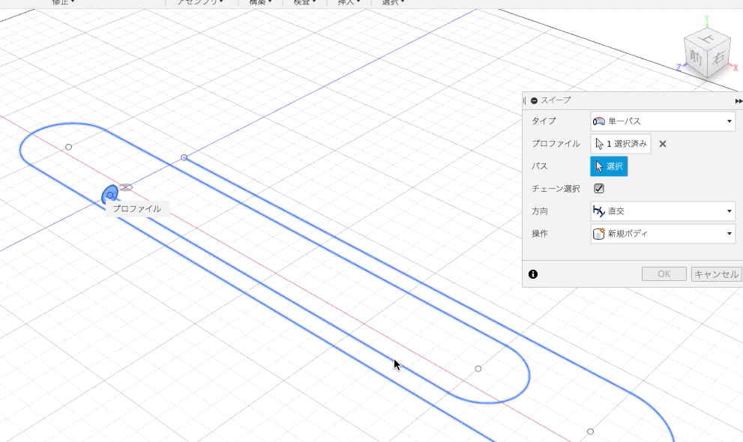Click the 前 face of the ViewCube
The width and height of the screenshot is (743, 442).
(x=695, y=57)
